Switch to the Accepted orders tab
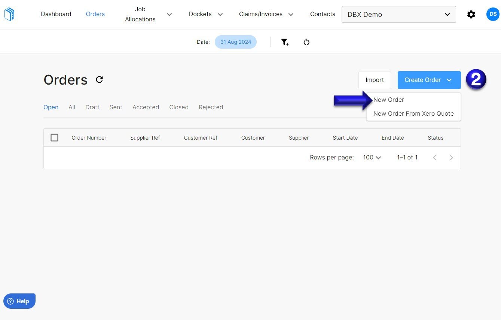This screenshot has height=320, width=501. 146,107
